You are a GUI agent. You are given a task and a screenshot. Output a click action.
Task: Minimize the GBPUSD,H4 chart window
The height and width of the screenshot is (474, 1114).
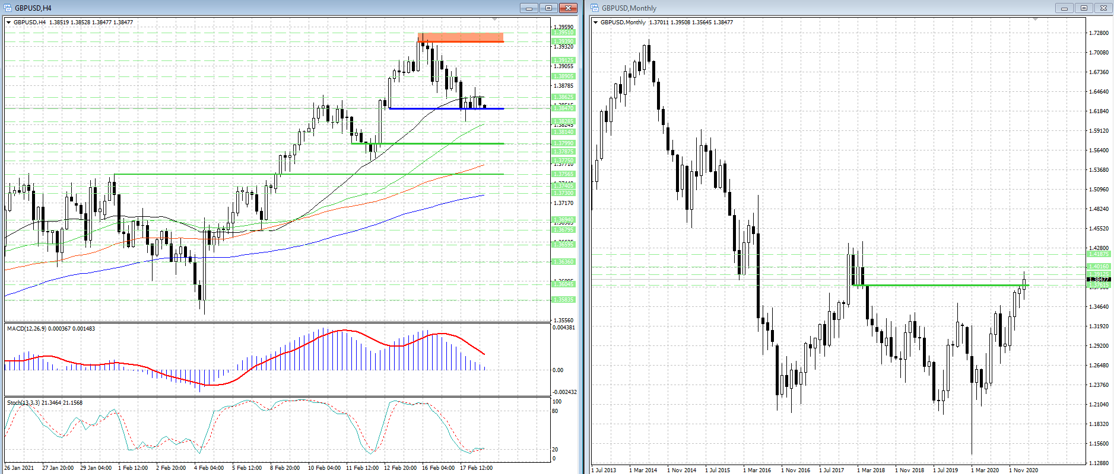tap(529, 8)
